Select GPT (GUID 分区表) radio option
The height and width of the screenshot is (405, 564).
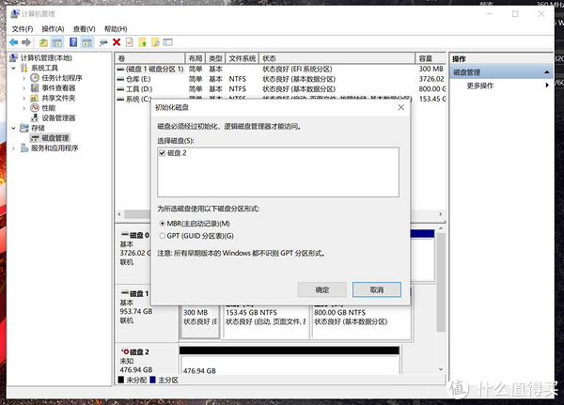pos(163,236)
